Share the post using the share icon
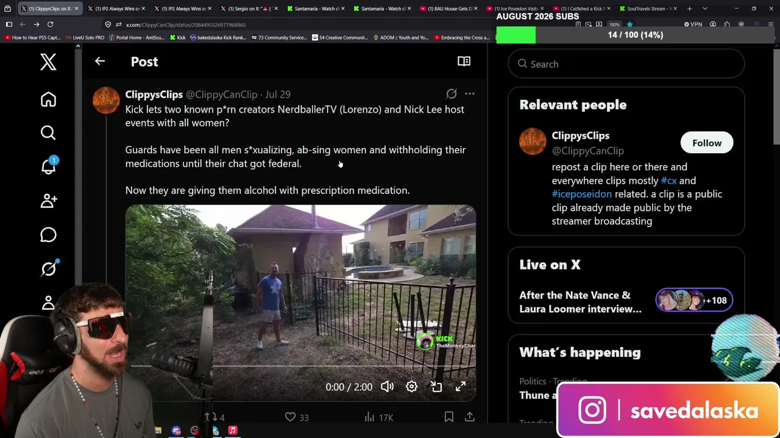Screen dimensions: 780x438 (x=469, y=417)
